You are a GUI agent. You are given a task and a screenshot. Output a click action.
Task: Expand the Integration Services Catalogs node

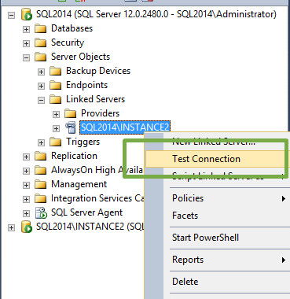[x=26, y=199]
